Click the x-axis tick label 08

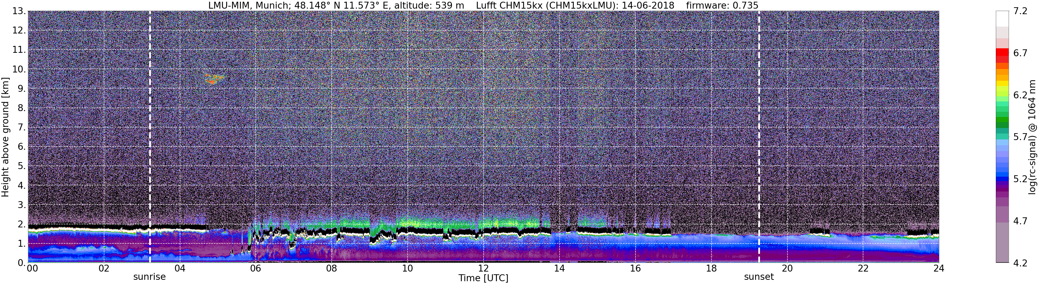331,268
